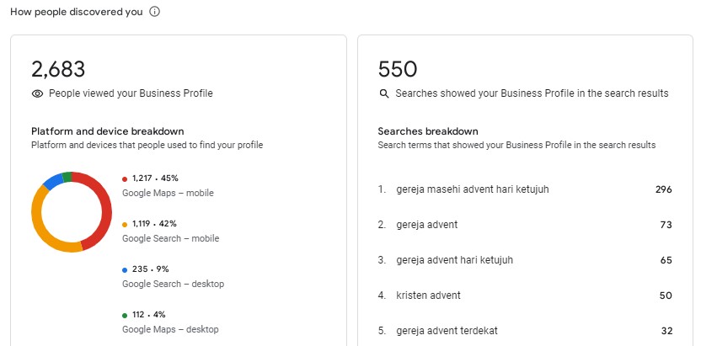
Task: Click the info icon beside "How people discovered you"
Action: pos(155,13)
